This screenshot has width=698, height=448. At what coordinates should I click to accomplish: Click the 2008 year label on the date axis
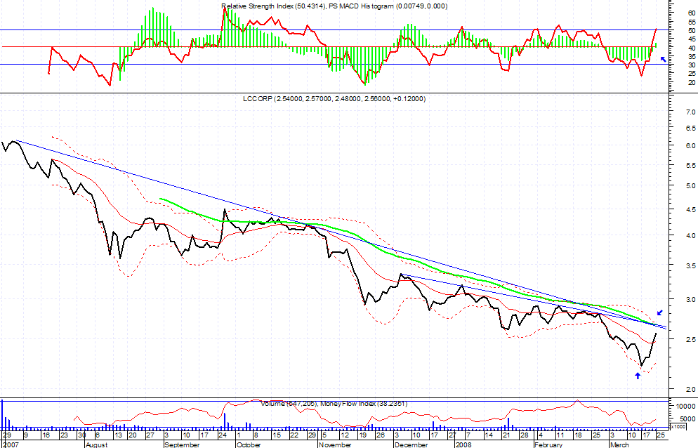pyautogui.click(x=463, y=444)
